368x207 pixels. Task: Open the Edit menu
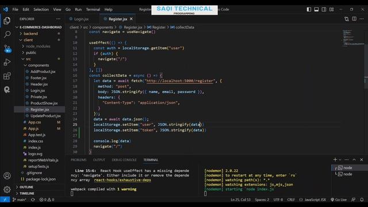click(26, 9)
